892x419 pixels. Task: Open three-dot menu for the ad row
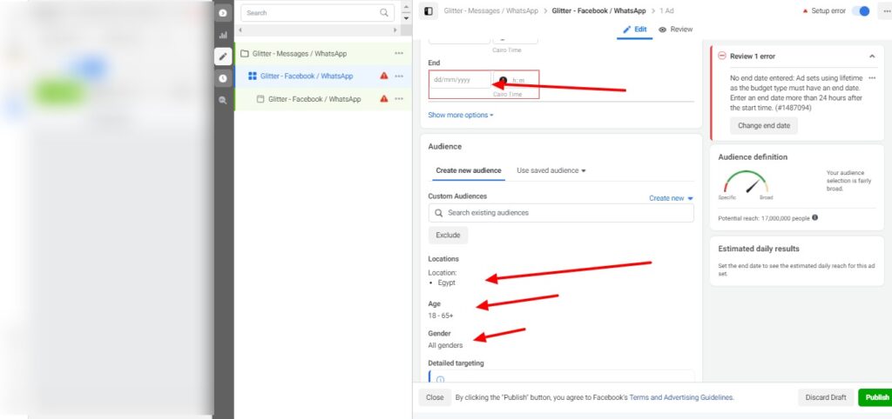click(399, 99)
